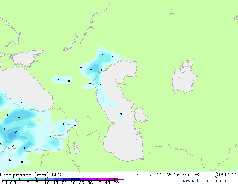Pick the 15–20 mm legend swatch
Image resolution: width=238 pixels, height=184 pixels.
coord(58,179)
